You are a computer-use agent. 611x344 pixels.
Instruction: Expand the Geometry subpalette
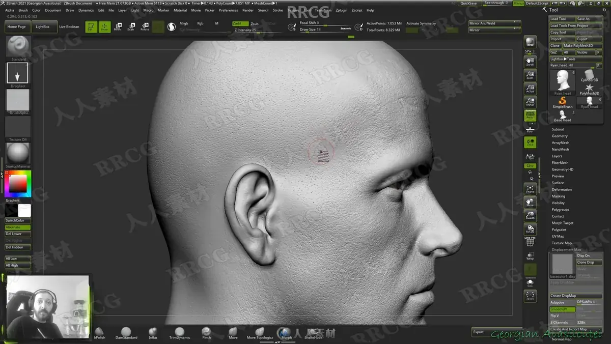(x=560, y=136)
